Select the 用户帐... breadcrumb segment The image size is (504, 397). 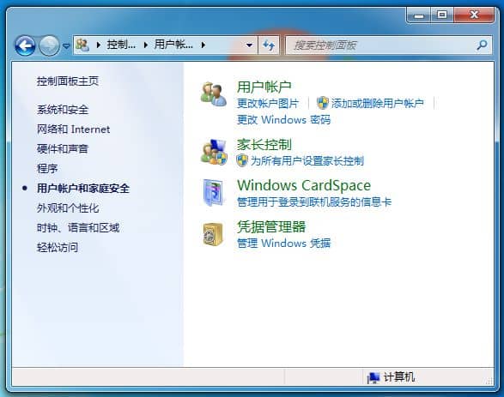tap(173, 45)
